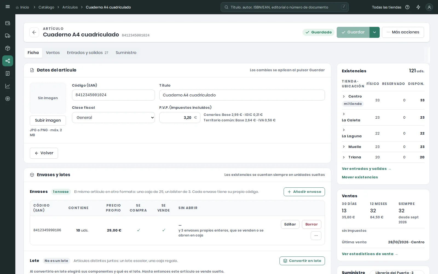
Task: Follow the Mover existencias link
Action: 360,177
